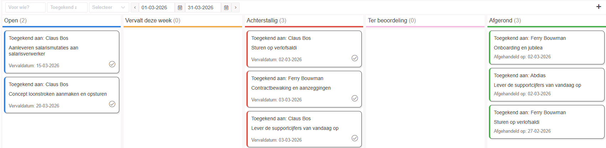Tick the checkmark on 'Contractbewaking en aanzeggingen'

click(355, 98)
